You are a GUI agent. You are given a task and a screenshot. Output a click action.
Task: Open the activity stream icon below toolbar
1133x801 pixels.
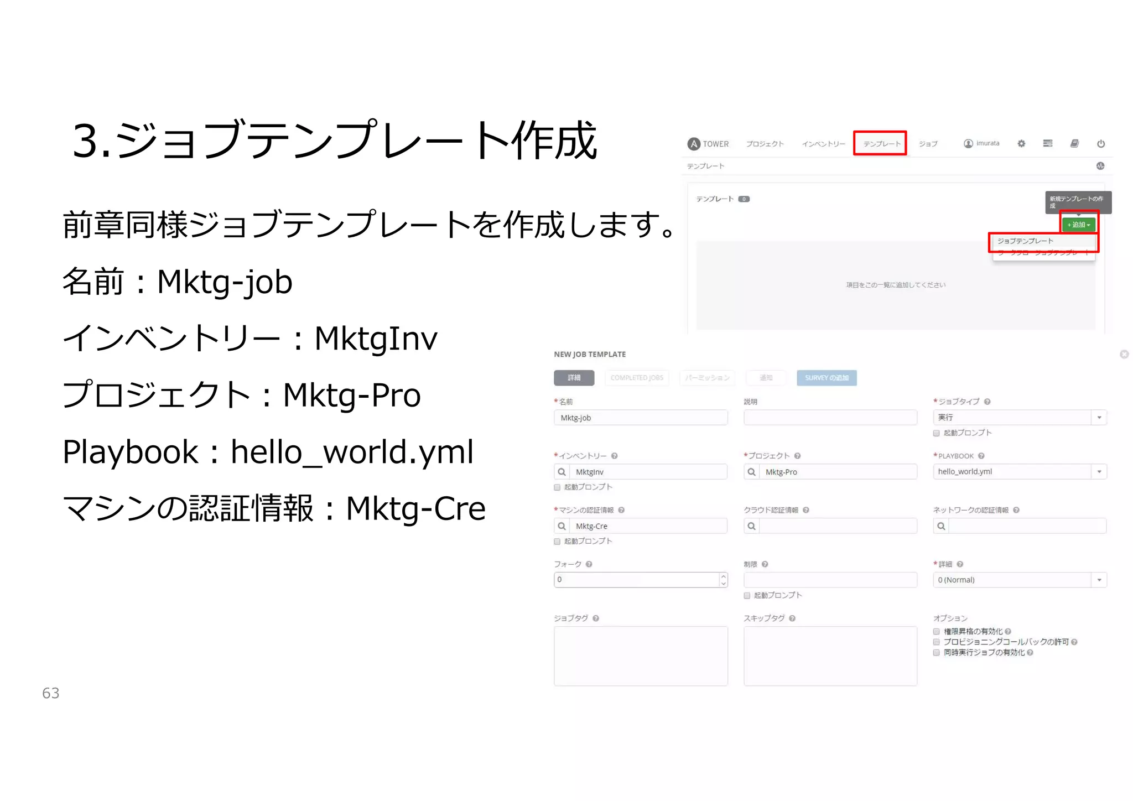coord(1100,166)
